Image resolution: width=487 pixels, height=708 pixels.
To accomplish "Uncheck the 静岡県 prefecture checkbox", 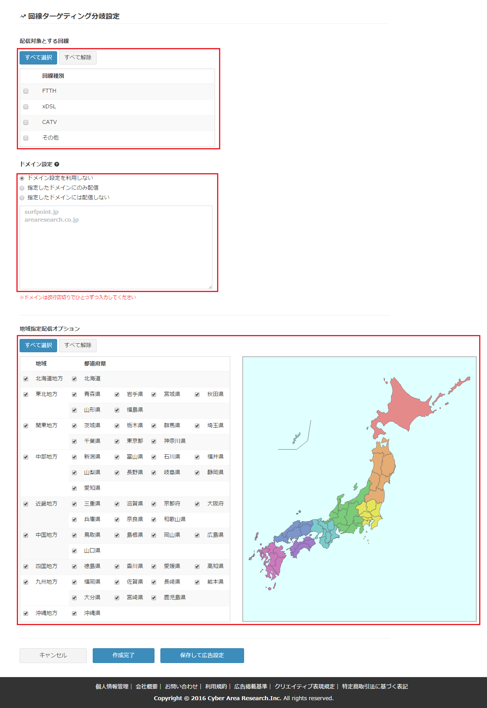I will point(197,473).
